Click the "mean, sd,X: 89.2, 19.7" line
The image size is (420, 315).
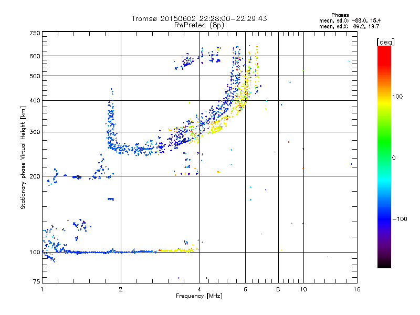[349, 26]
